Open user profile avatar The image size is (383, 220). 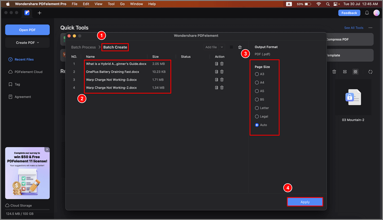click(376, 13)
